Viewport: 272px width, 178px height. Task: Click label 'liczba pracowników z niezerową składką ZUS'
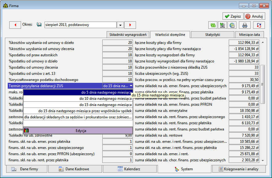[171, 67]
